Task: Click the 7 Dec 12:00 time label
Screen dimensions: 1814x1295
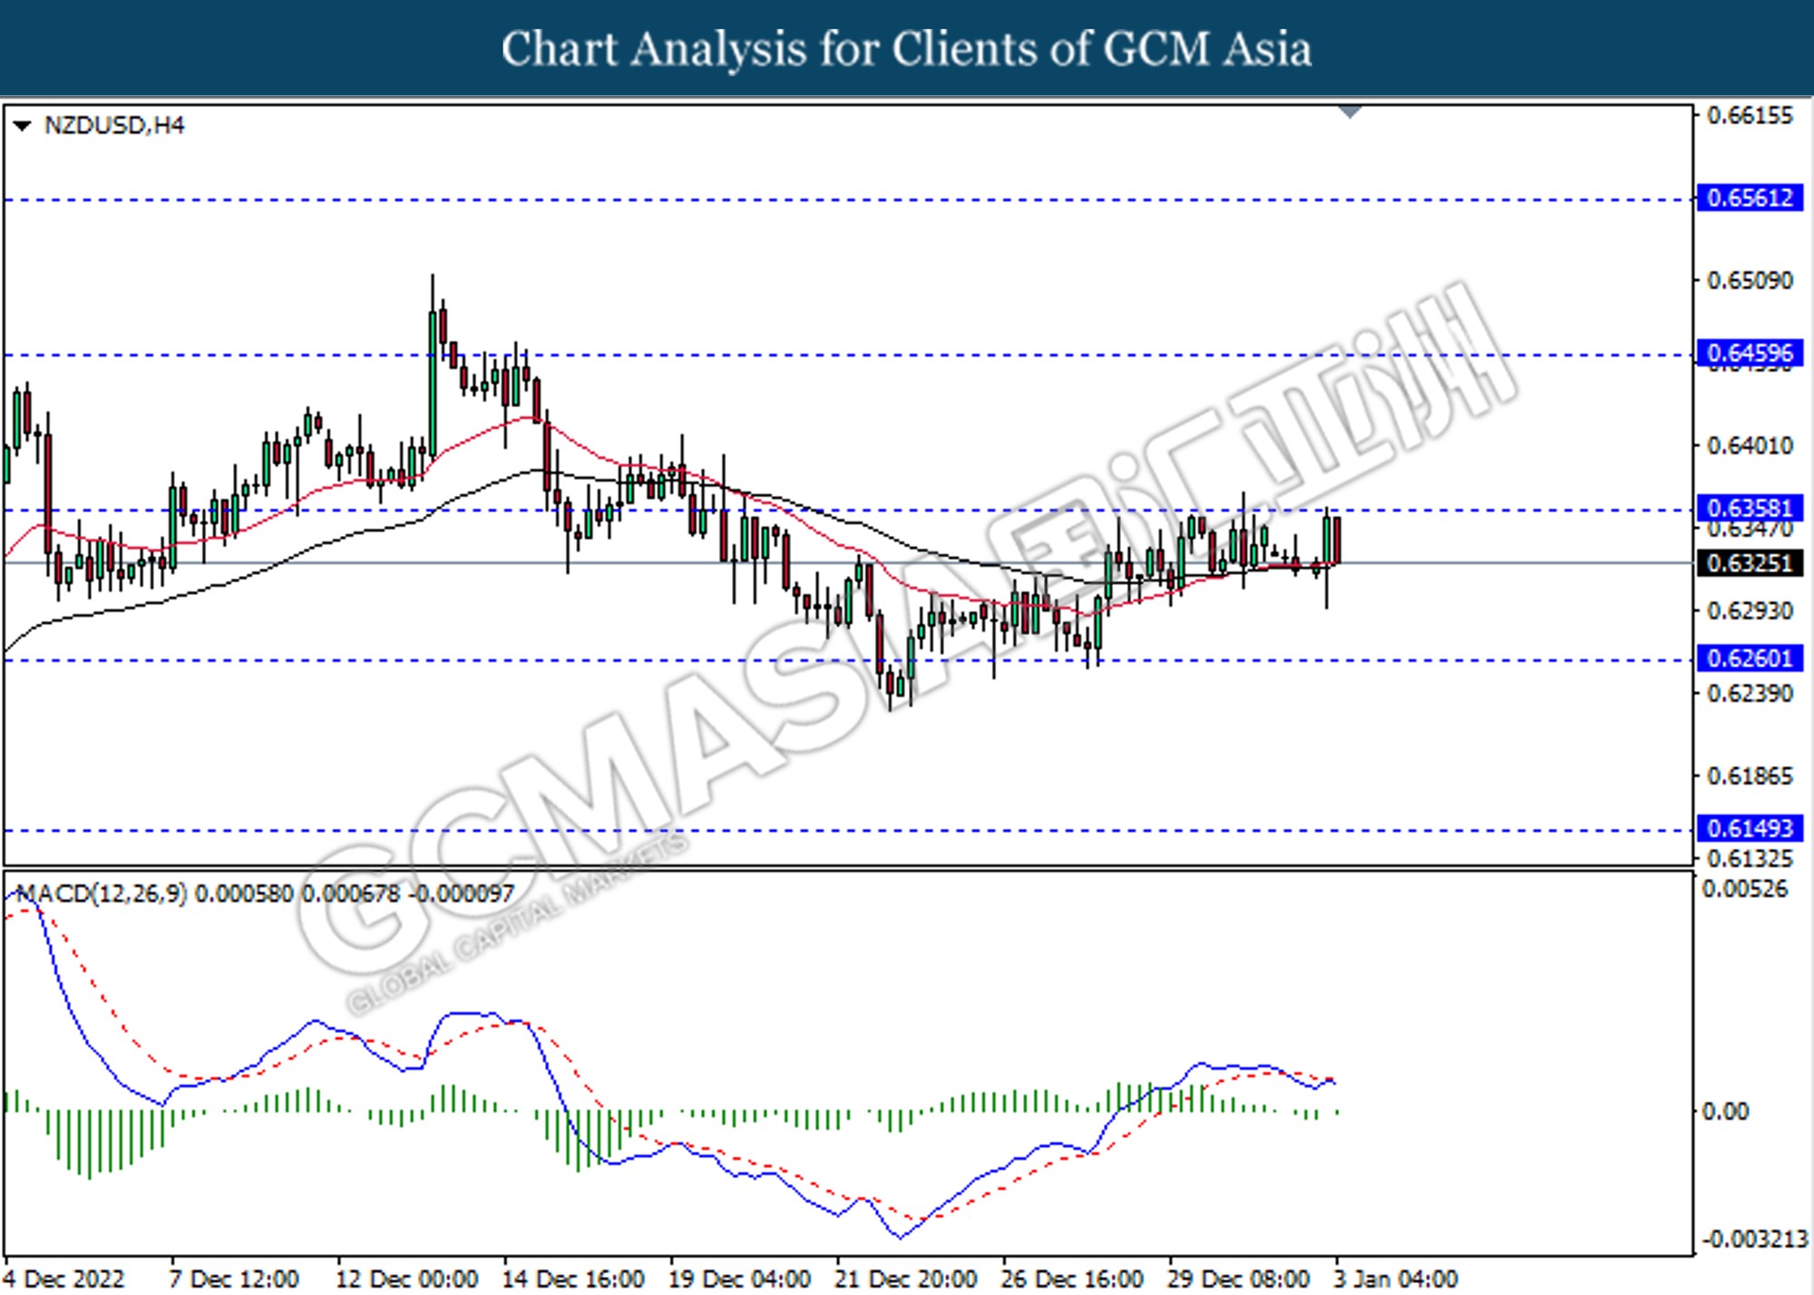Action: 234,1280
